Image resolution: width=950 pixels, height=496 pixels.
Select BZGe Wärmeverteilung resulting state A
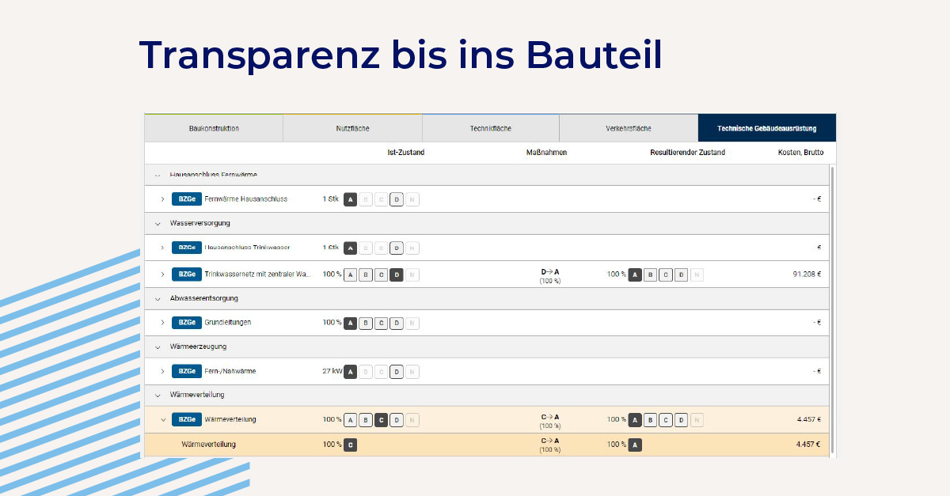[x=635, y=419]
